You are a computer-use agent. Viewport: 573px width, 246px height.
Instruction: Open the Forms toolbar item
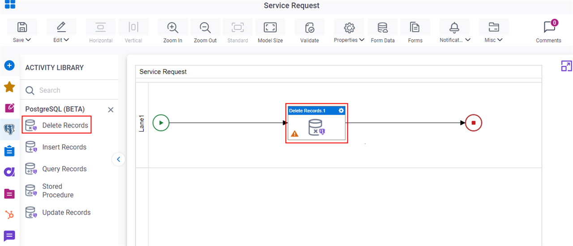415,32
